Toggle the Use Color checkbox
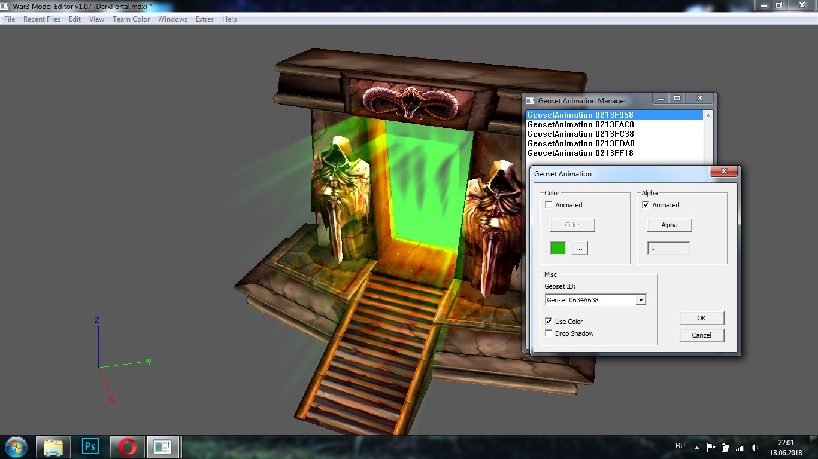818x459 pixels. click(549, 322)
